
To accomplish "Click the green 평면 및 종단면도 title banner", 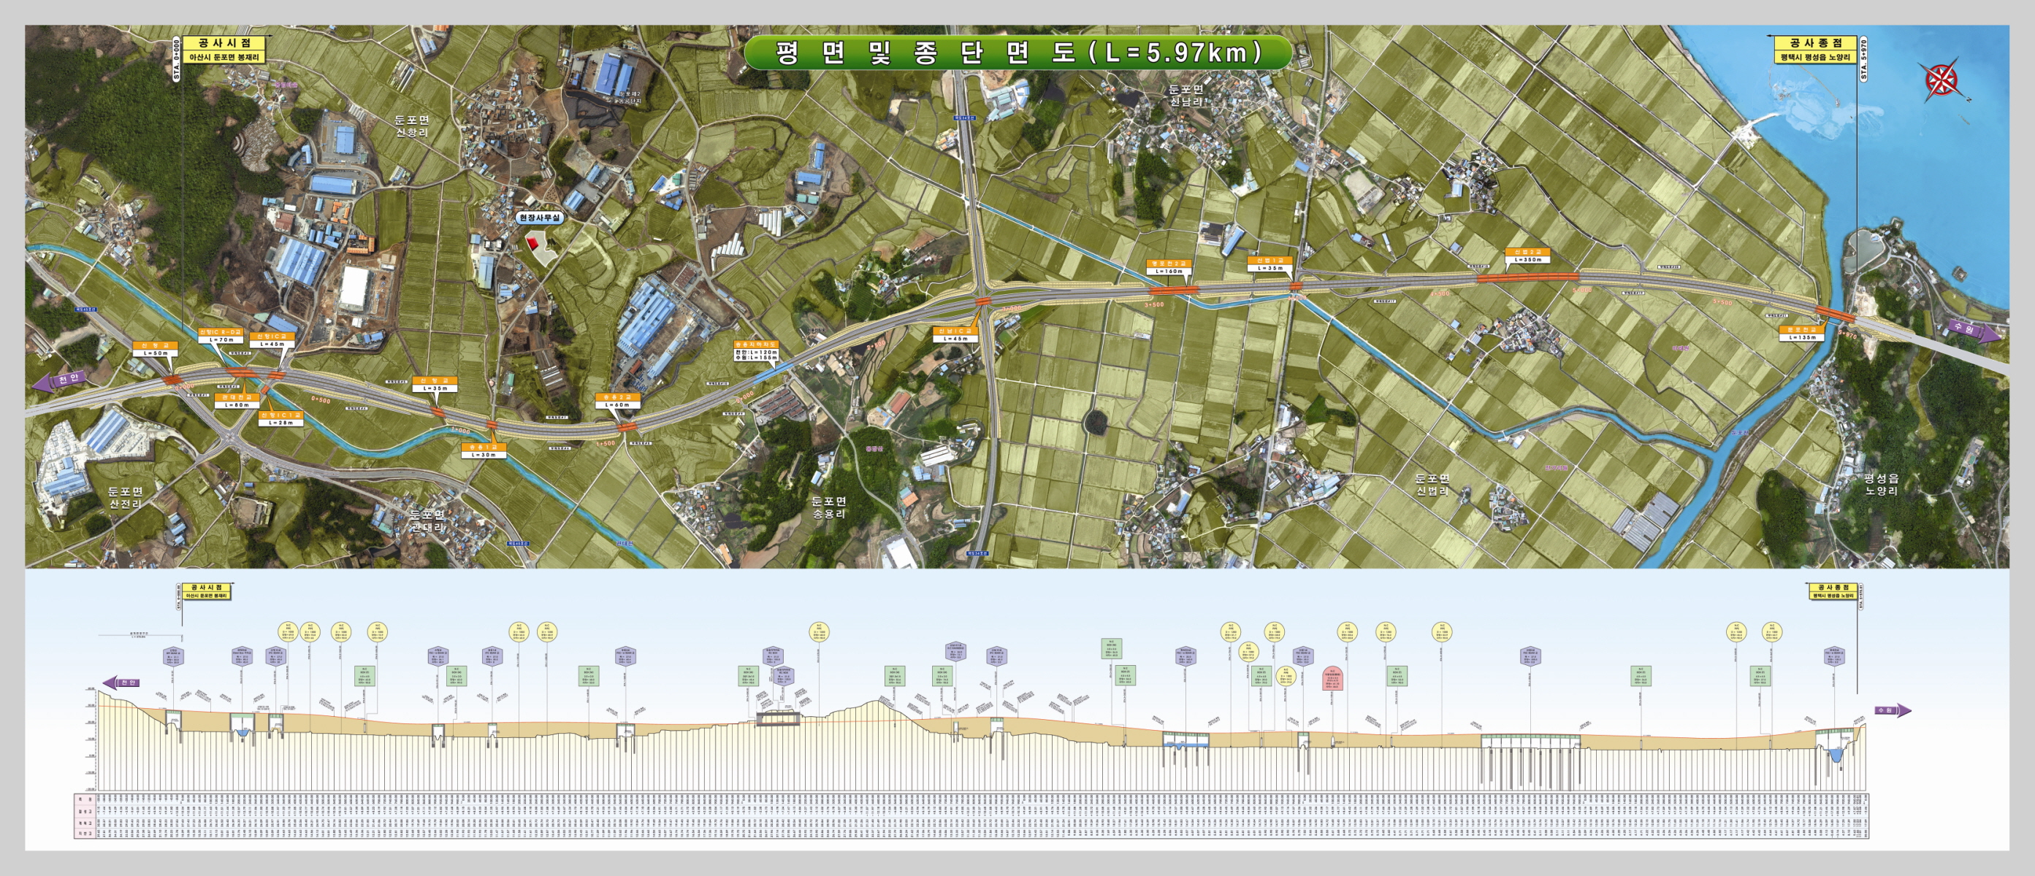I will click(1017, 52).
